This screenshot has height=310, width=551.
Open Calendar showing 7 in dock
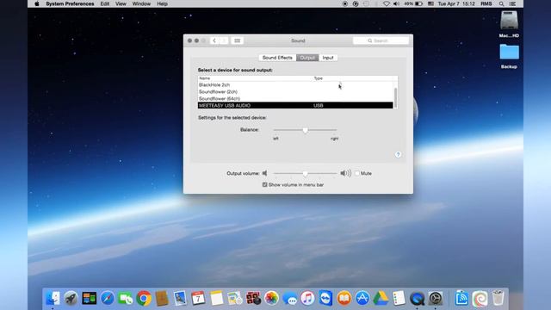click(x=199, y=298)
